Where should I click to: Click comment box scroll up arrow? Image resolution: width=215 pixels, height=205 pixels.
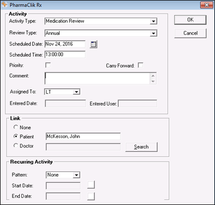click(x=153, y=76)
